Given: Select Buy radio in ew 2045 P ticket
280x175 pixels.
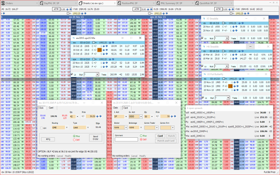Looking at the screenshot, I should pyautogui.click(x=74, y=136).
